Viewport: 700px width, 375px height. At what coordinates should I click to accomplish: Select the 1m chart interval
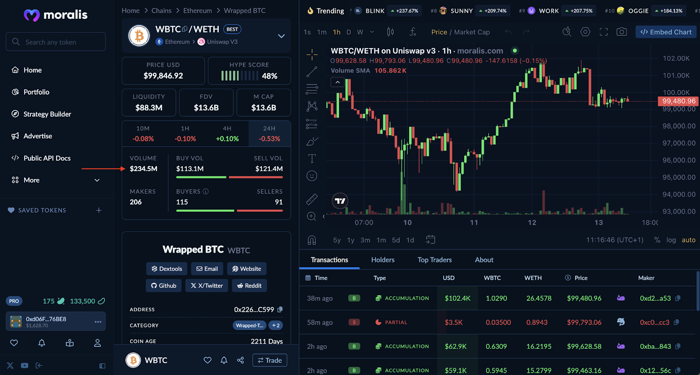click(322, 32)
